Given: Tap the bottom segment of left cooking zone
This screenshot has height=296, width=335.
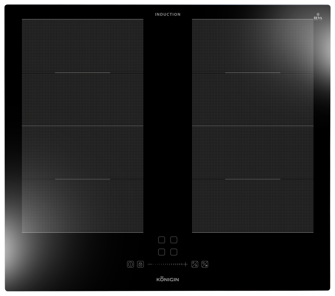Looking at the screenshot, I should [x=82, y=206].
